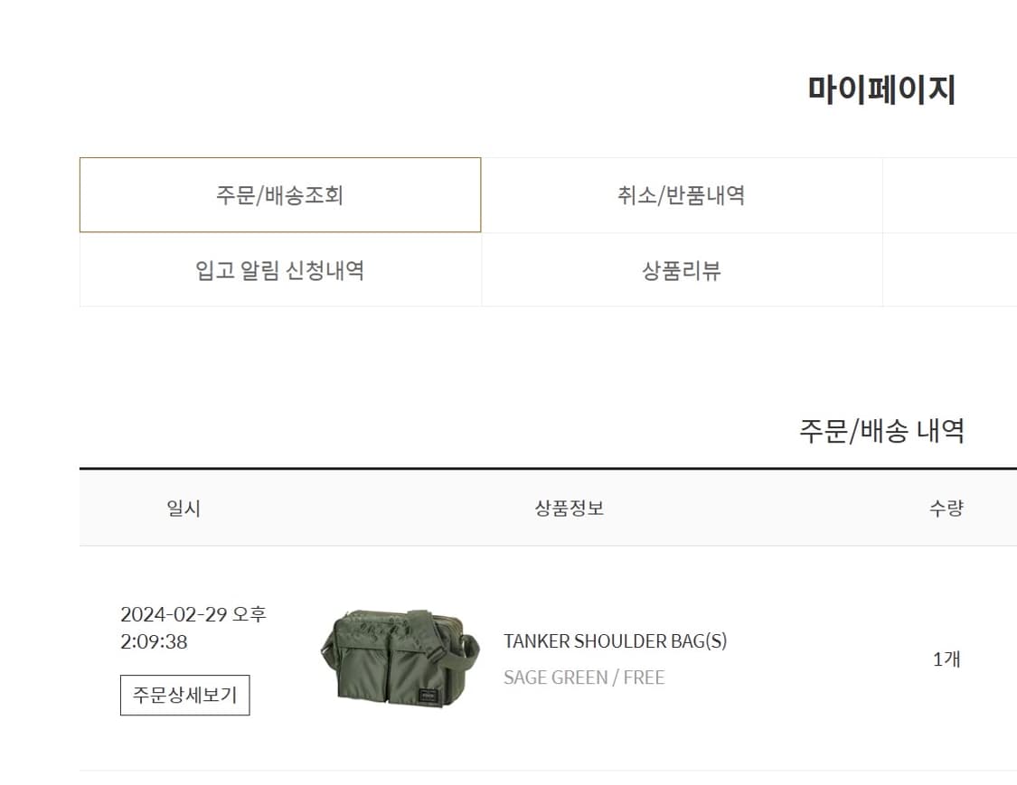
Task: Click the quantity value 1개
Action: pyautogui.click(x=946, y=659)
